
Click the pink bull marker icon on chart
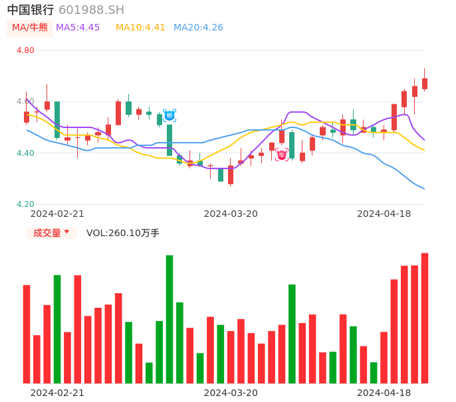[282, 155]
